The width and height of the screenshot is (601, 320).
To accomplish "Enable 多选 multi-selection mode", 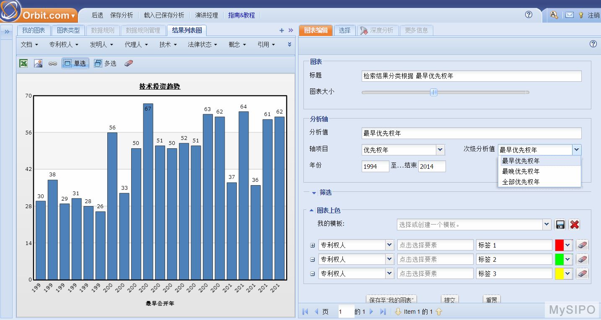I will [x=105, y=63].
